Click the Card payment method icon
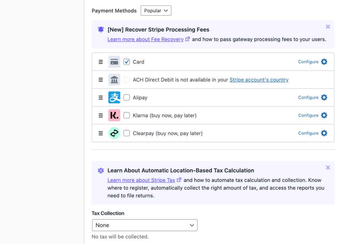 [x=114, y=62]
